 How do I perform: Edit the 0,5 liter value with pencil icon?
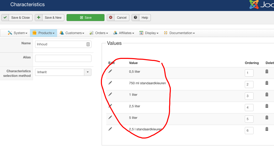pos(110,71)
